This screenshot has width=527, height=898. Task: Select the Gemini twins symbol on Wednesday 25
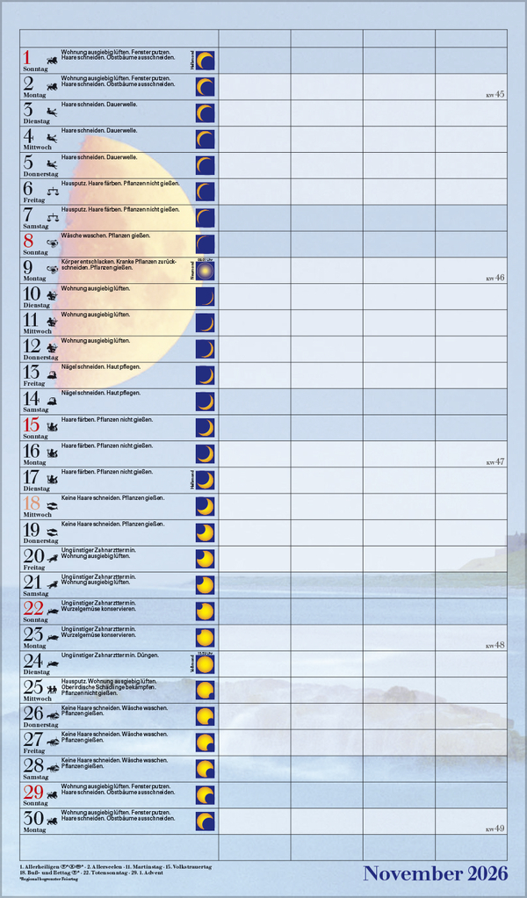click(53, 689)
